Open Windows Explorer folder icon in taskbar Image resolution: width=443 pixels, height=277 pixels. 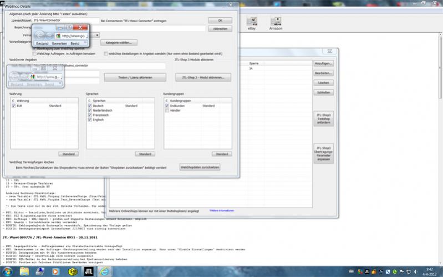point(26,270)
